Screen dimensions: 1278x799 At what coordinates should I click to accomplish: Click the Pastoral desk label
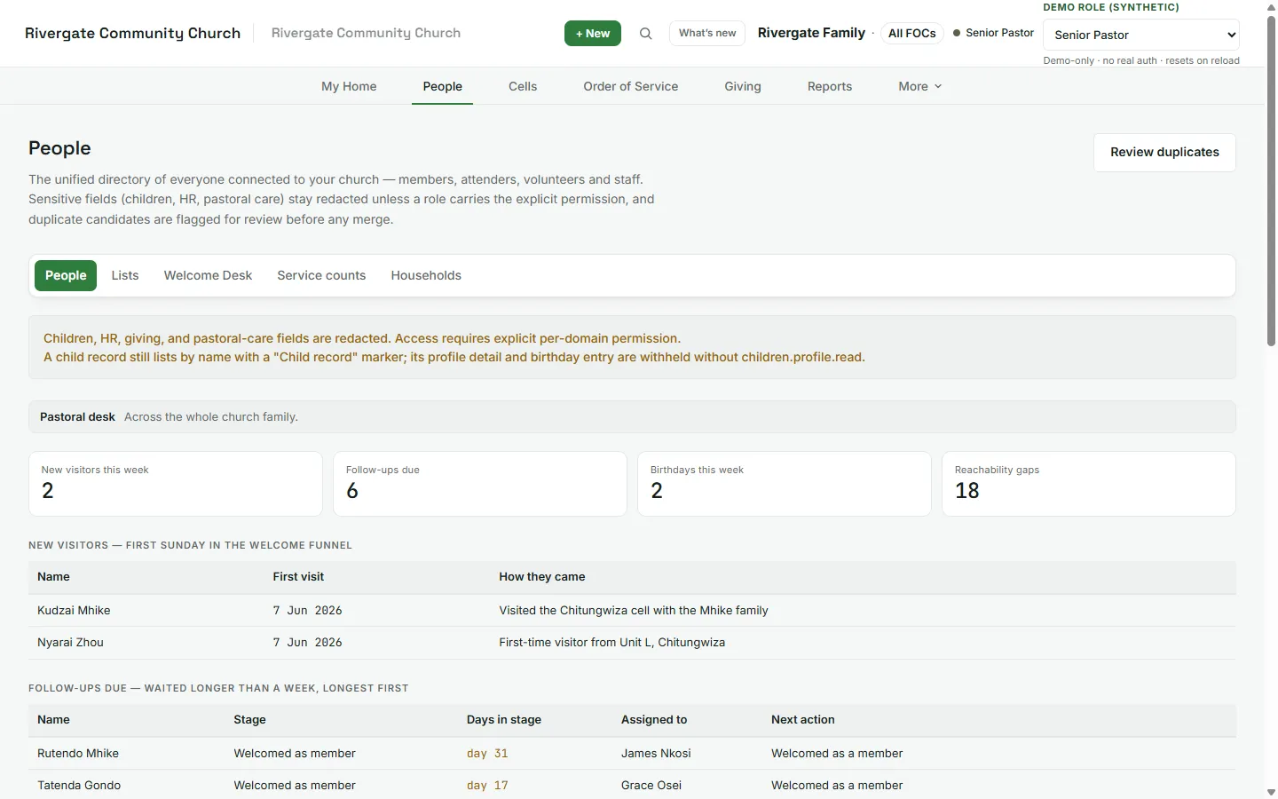pos(77,417)
